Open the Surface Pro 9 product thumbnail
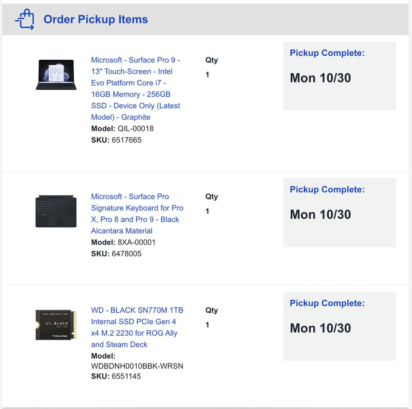Viewport: 412px width, 409px height. [56, 75]
